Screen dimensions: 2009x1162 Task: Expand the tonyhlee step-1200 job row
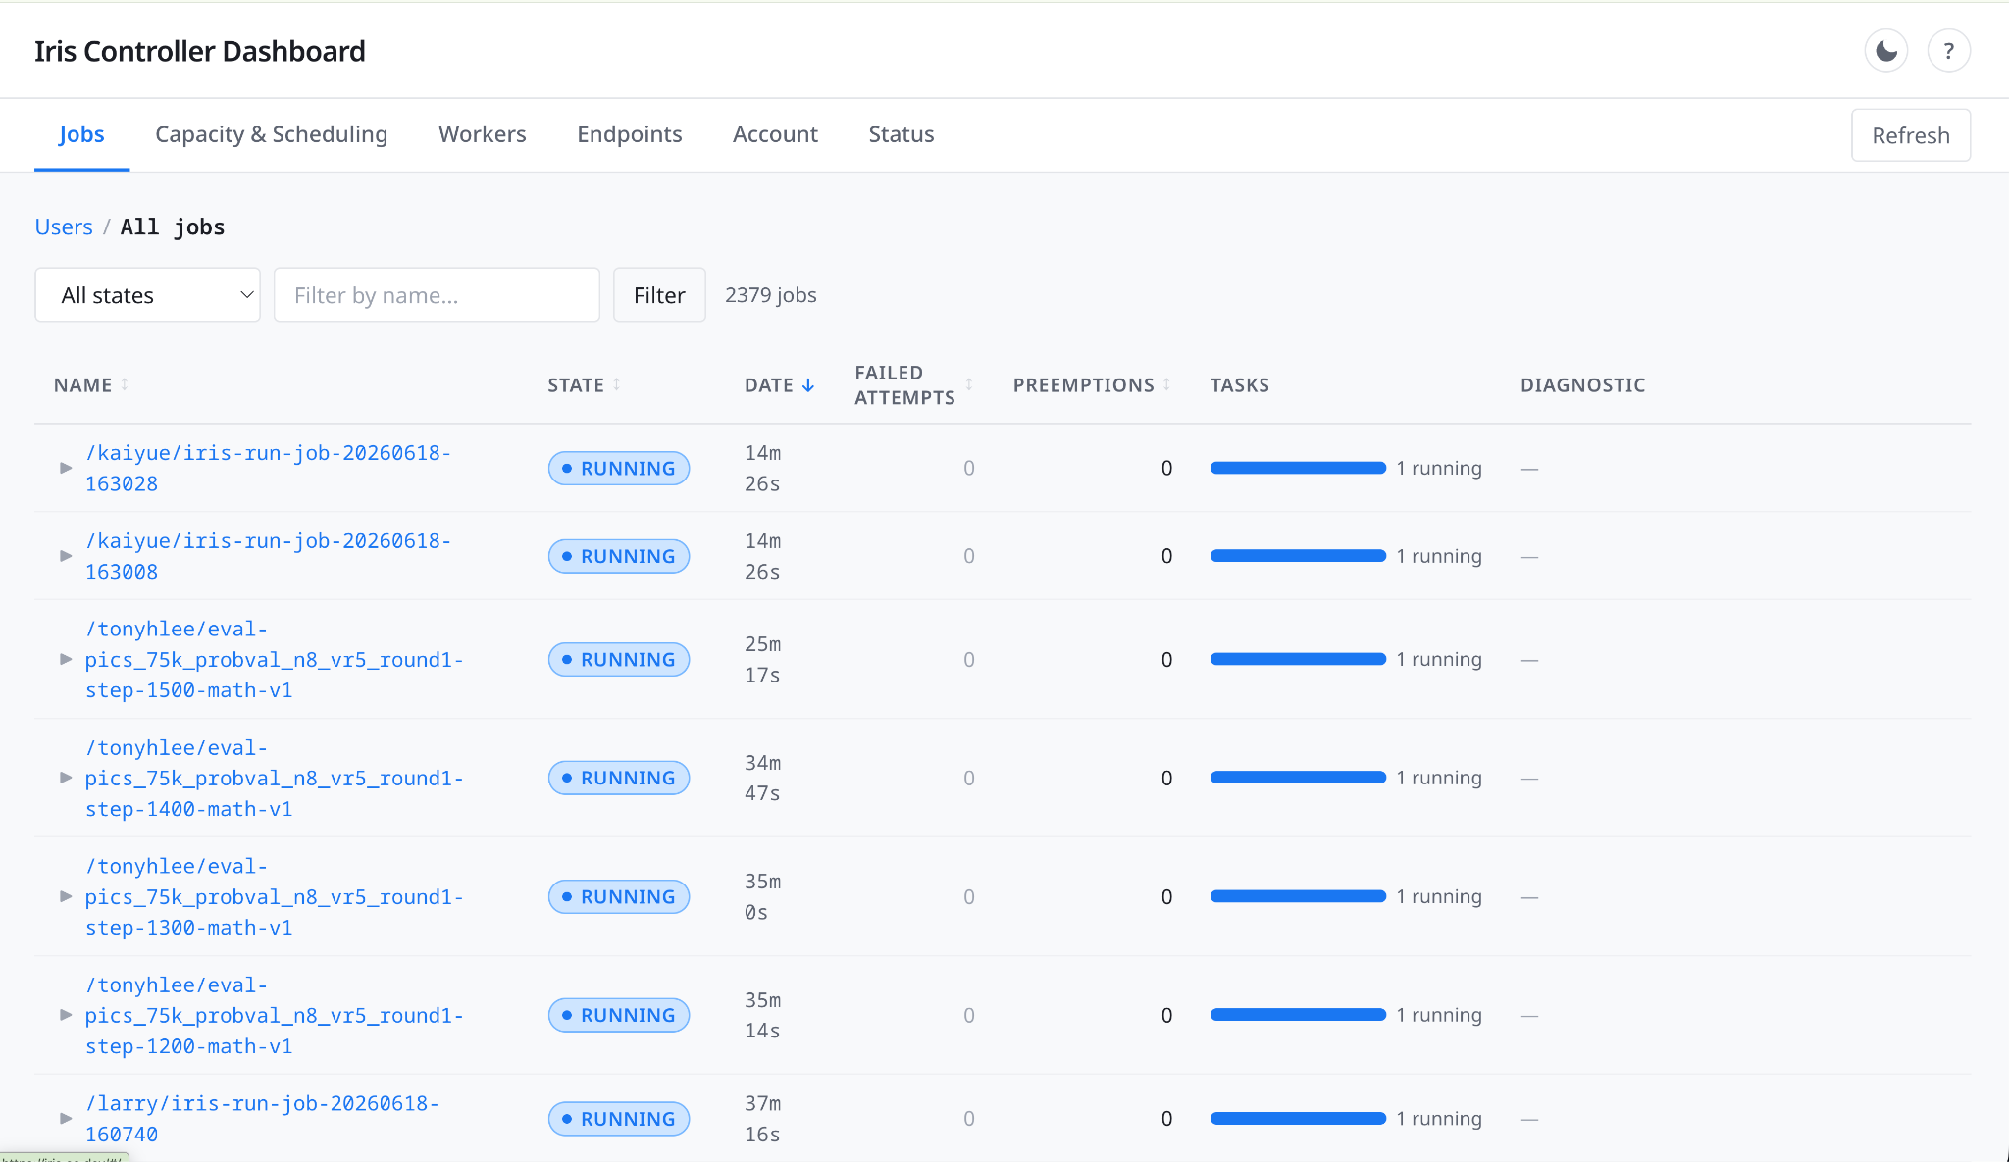click(x=66, y=1015)
